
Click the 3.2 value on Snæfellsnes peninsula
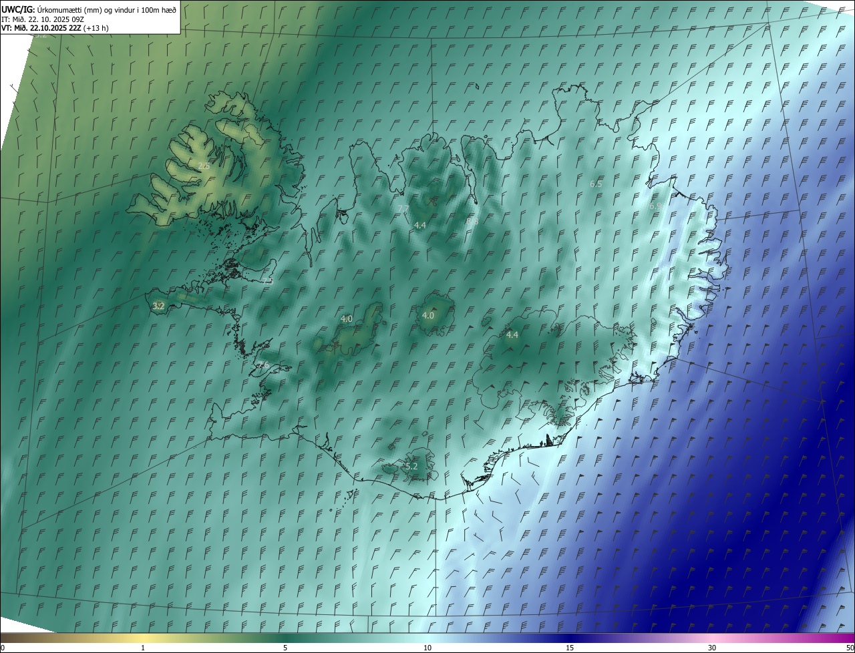(x=158, y=306)
